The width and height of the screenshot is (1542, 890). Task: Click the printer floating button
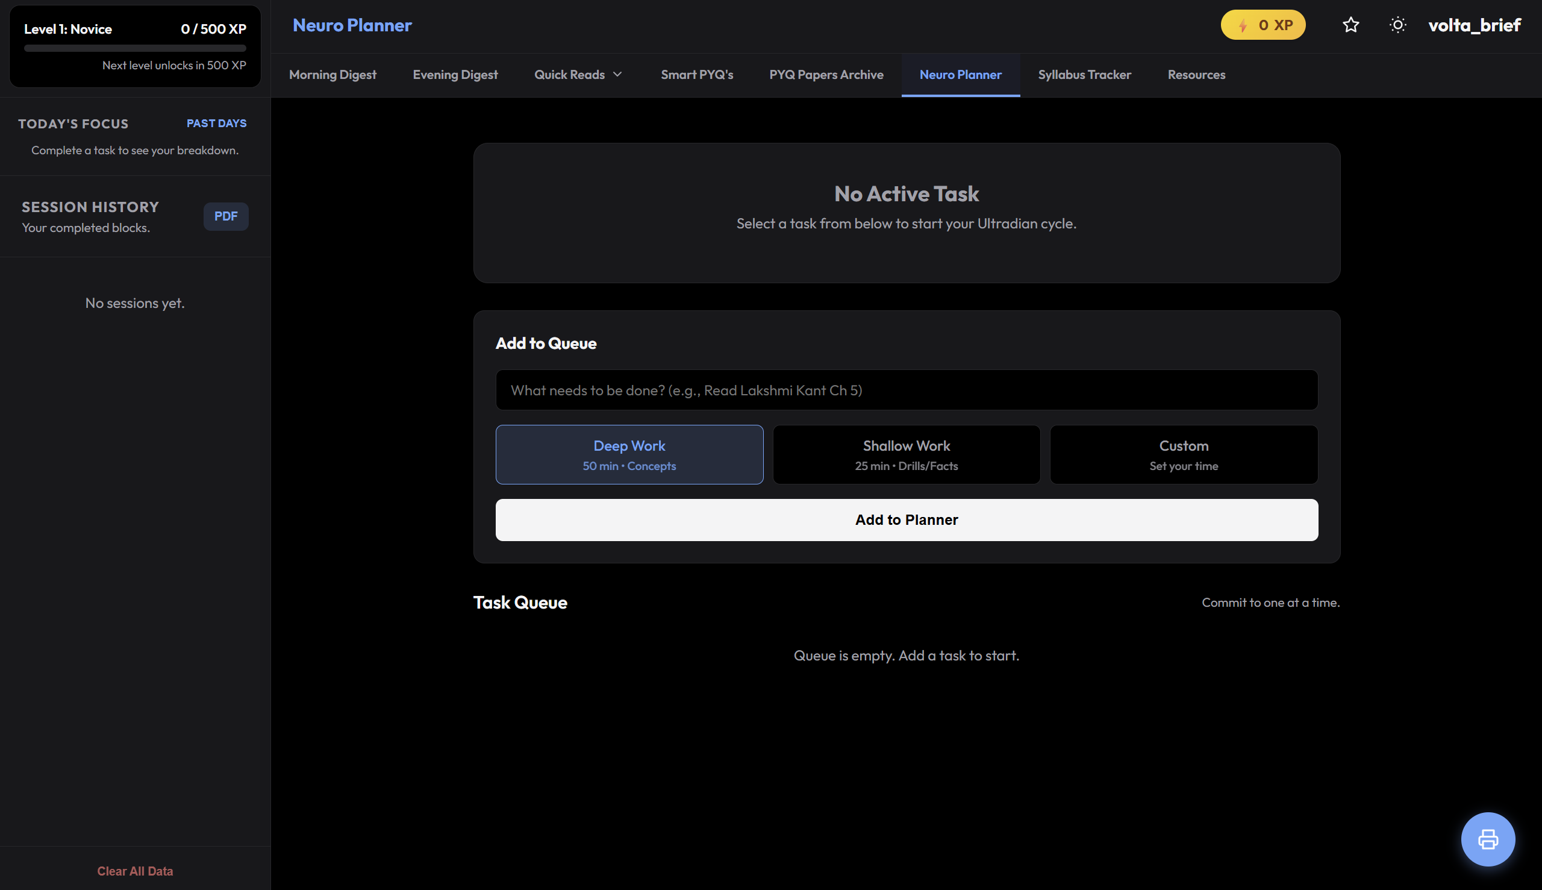(1487, 839)
